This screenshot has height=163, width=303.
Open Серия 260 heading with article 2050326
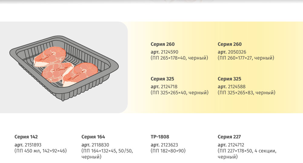point(230,44)
